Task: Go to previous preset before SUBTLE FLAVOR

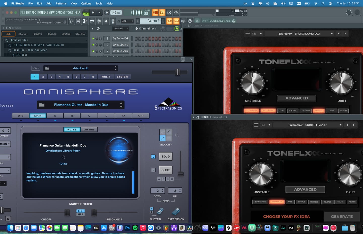Action: [x=347, y=125]
